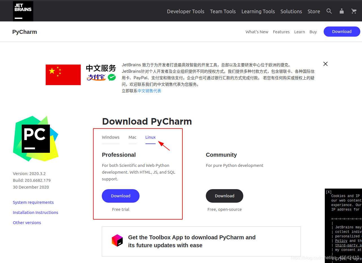Viewport: 362px width, 263px height.
Task: Click the Professional heading
Action: [119, 155]
